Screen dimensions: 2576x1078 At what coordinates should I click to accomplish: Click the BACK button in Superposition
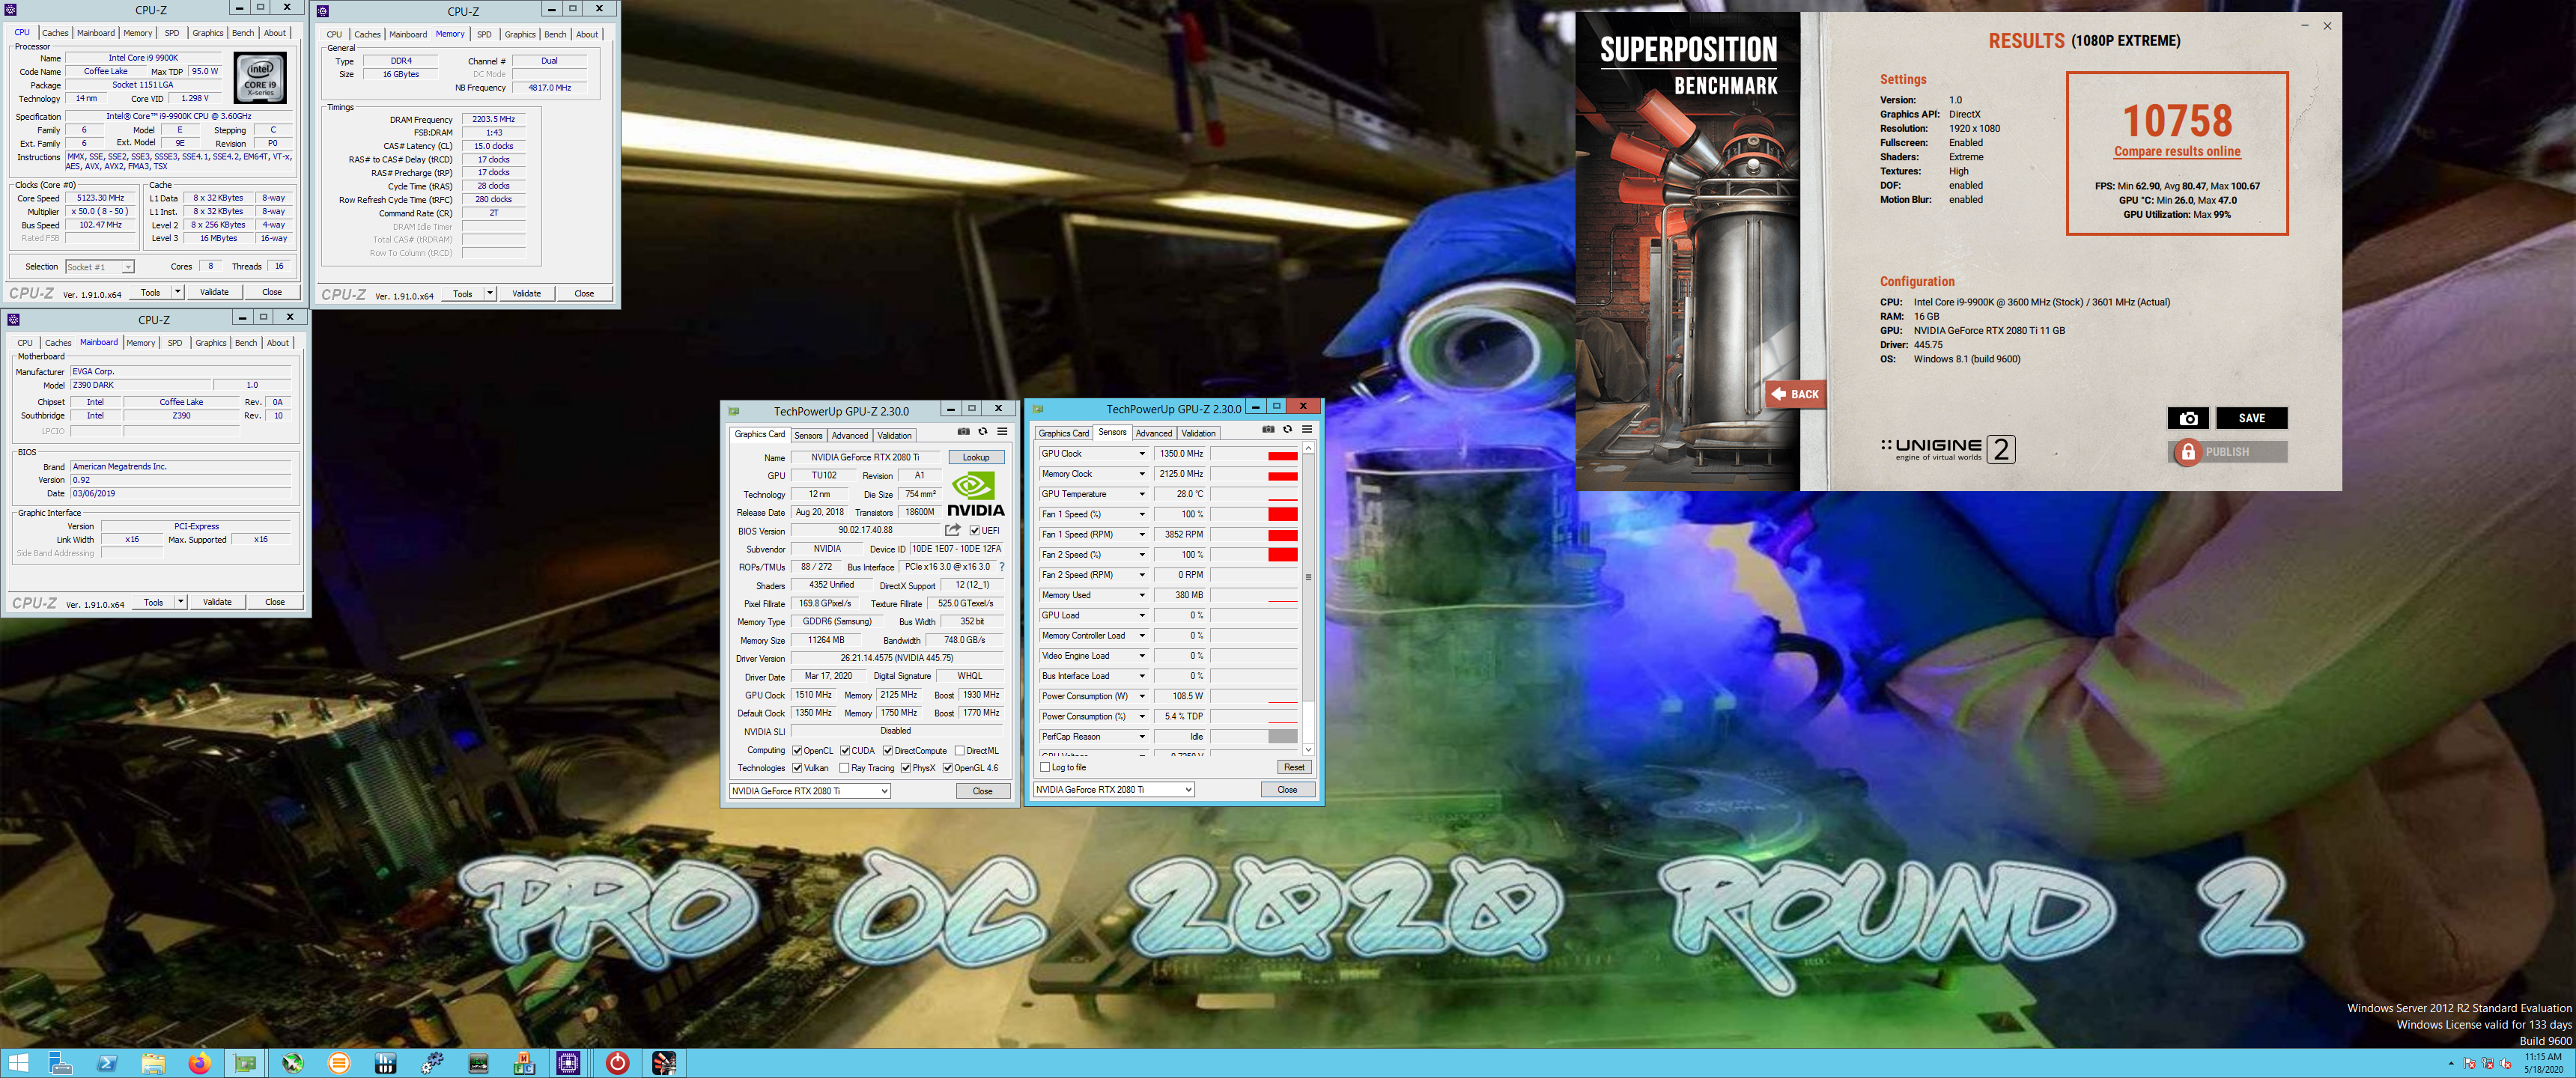click(x=1796, y=394)
